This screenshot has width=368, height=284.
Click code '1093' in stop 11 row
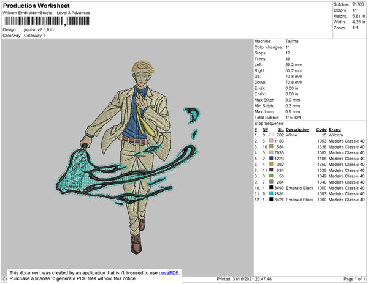pos(321,193)
